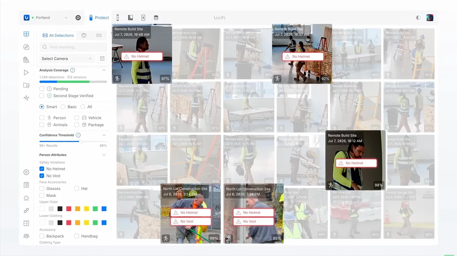Check the Mask checkbox

pyautogui.click(x=42, y=196)
